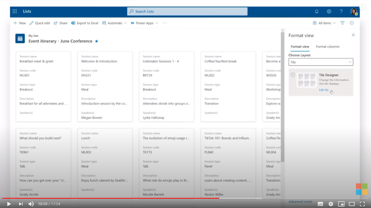This screenshot has width=371, height=208.
Task: Open the All Items view switcher
Action: pyautogui.click(x=324, y=23)
